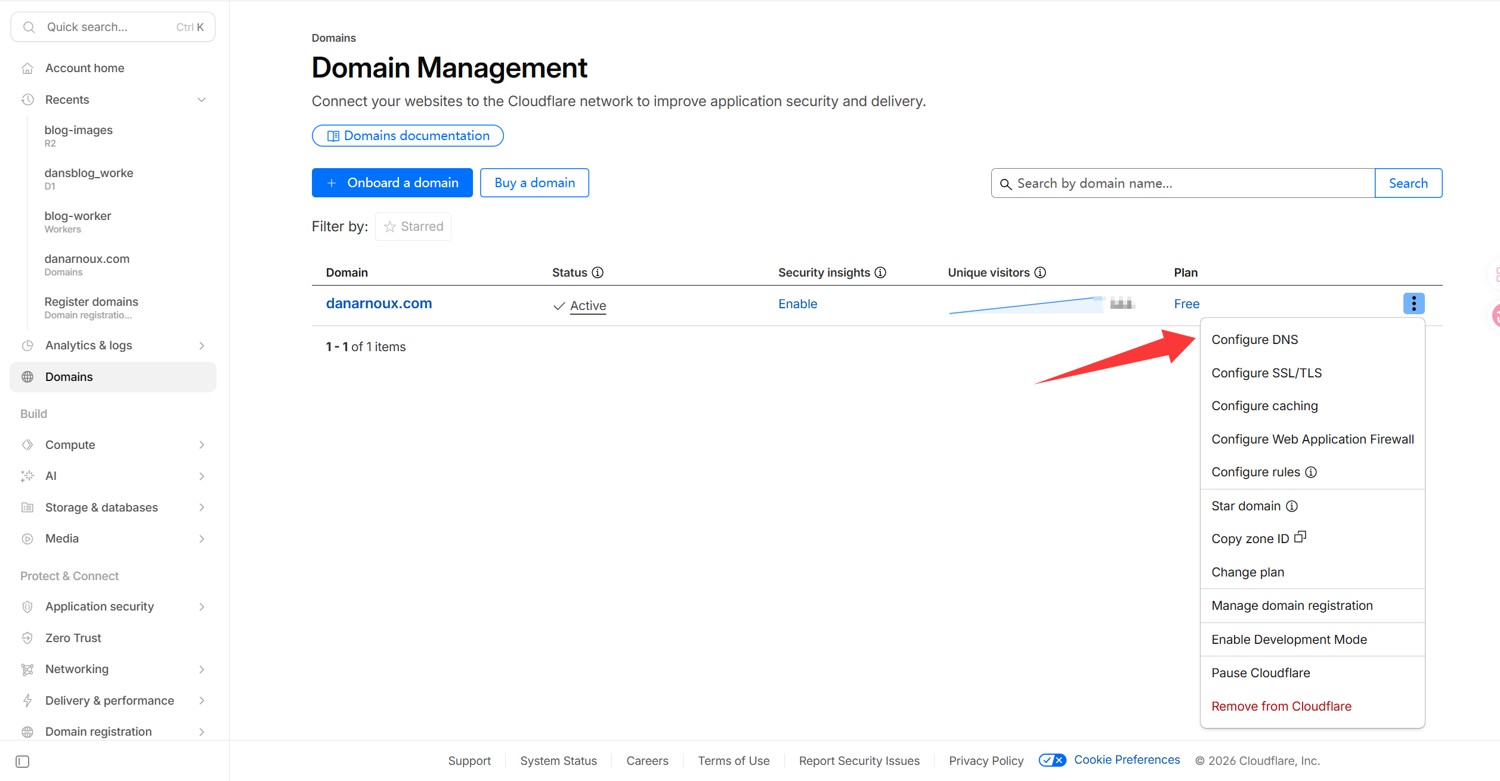This screenshot has height=781, width=1500.
Task: Click the Security insights info icon
Action: [x=880, y=272]
